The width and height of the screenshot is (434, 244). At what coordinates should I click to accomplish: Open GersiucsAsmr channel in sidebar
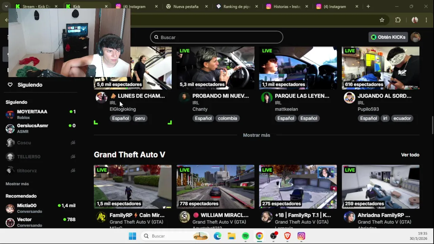41,128
